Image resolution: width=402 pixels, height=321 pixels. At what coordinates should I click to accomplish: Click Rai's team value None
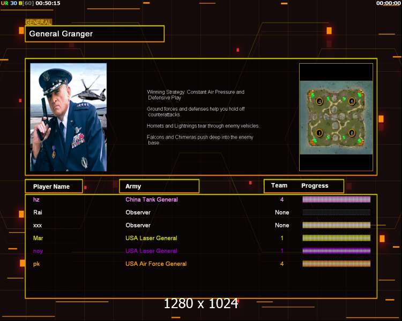point(282,212)
